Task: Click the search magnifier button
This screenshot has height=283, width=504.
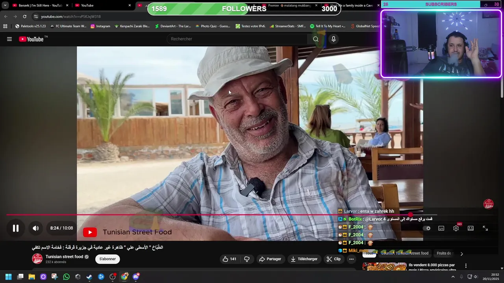Action: tap(315, 39)
